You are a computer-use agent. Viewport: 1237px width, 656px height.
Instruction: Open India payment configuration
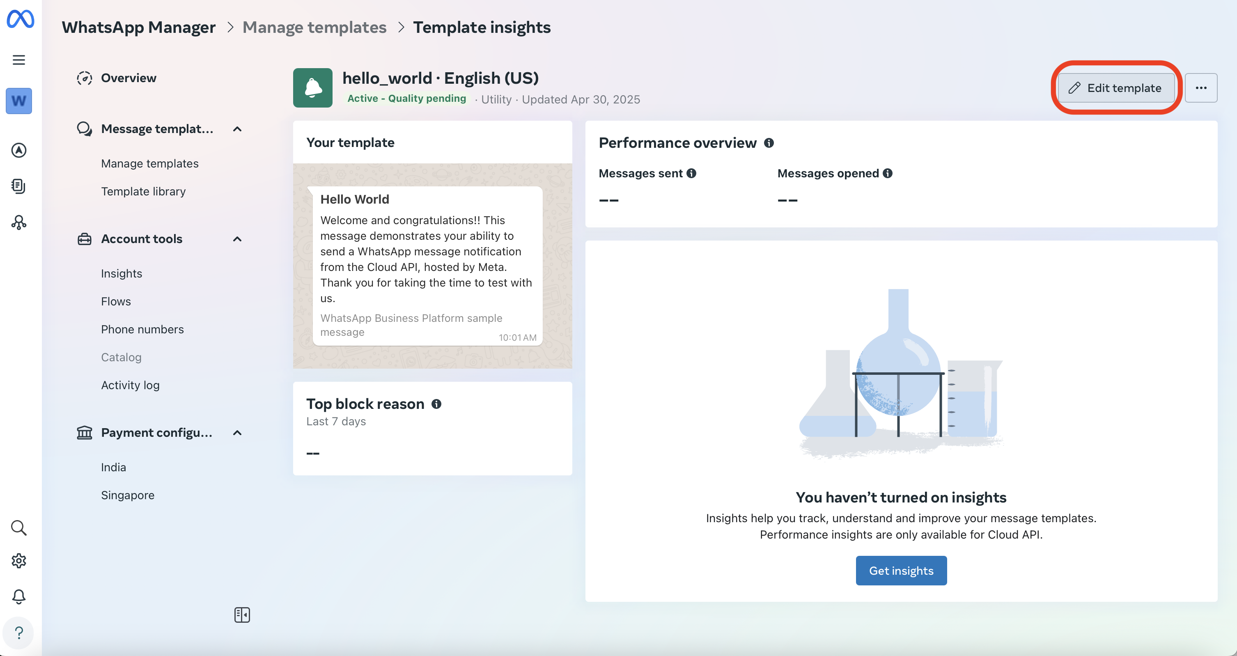[x=113, y=467]
